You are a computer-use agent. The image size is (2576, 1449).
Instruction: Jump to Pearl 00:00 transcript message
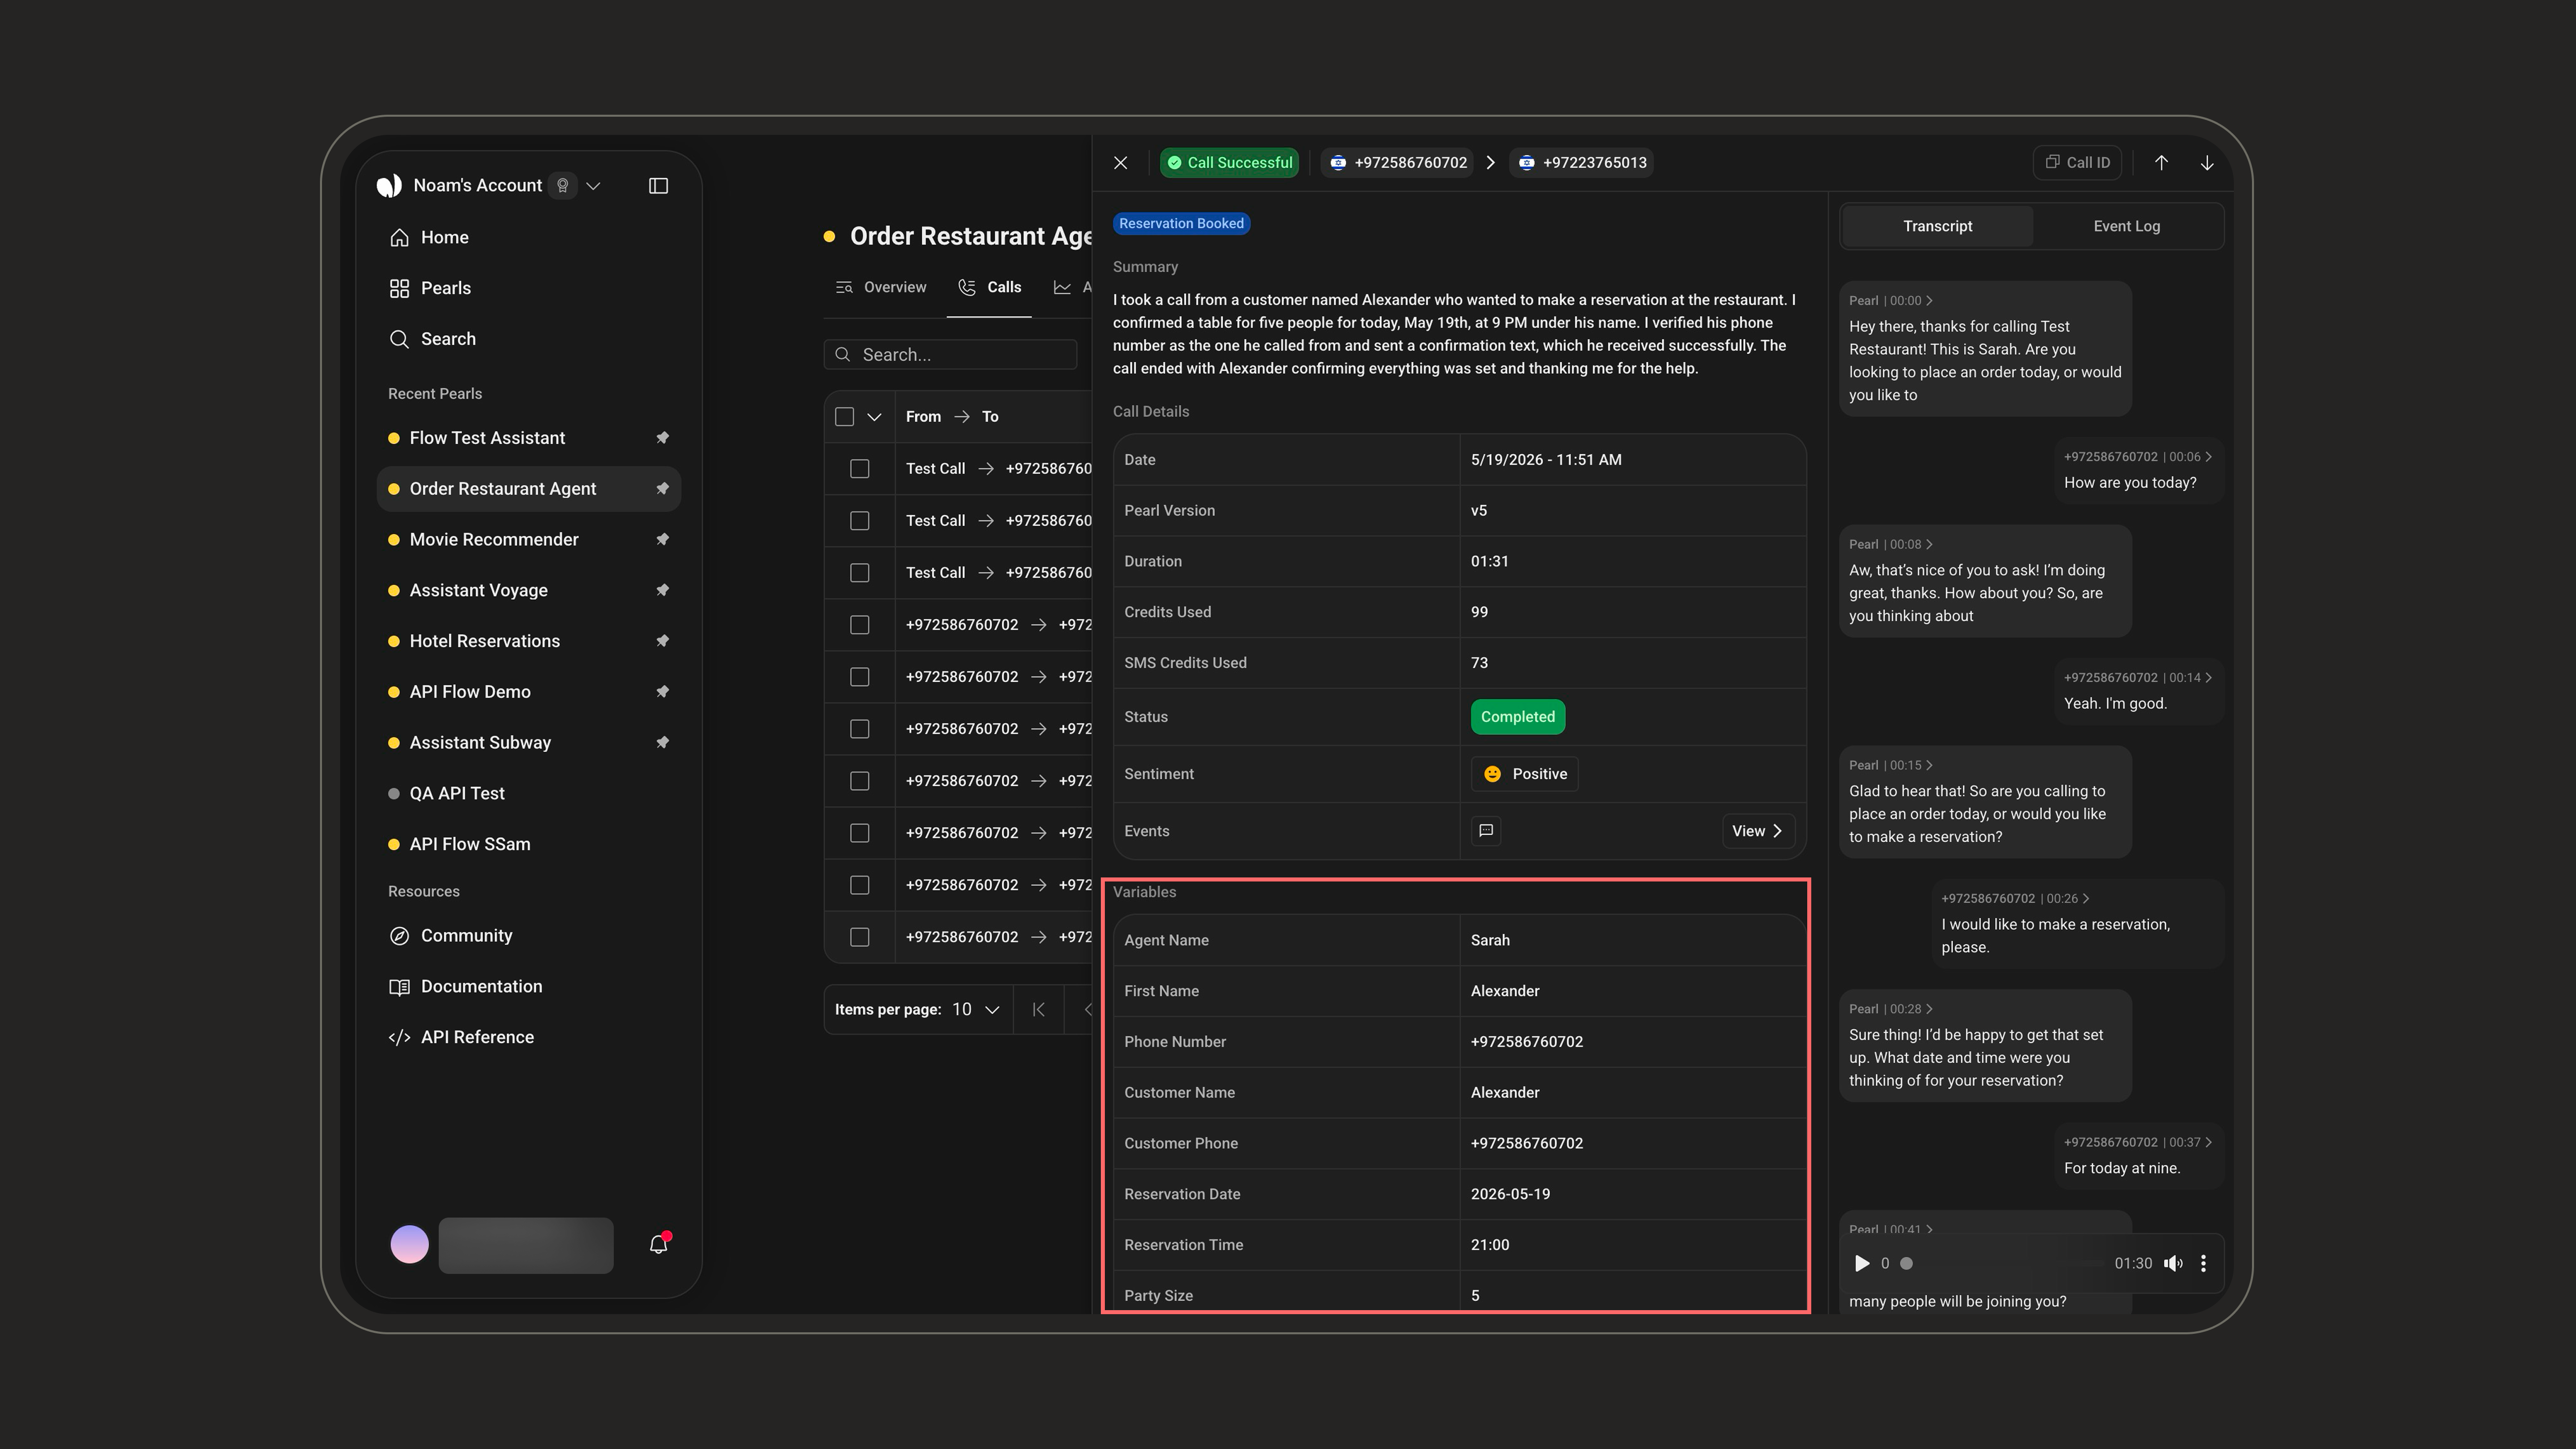pyautogui.click(x=1890, y=301)
